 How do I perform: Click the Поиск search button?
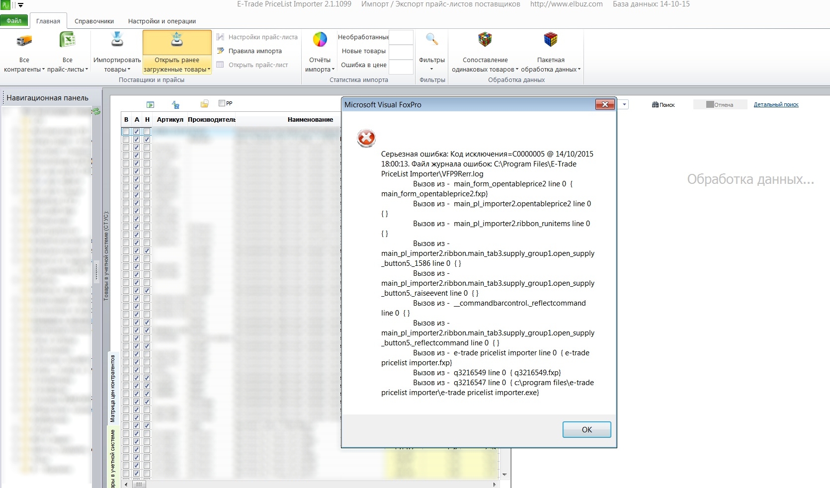663,104
